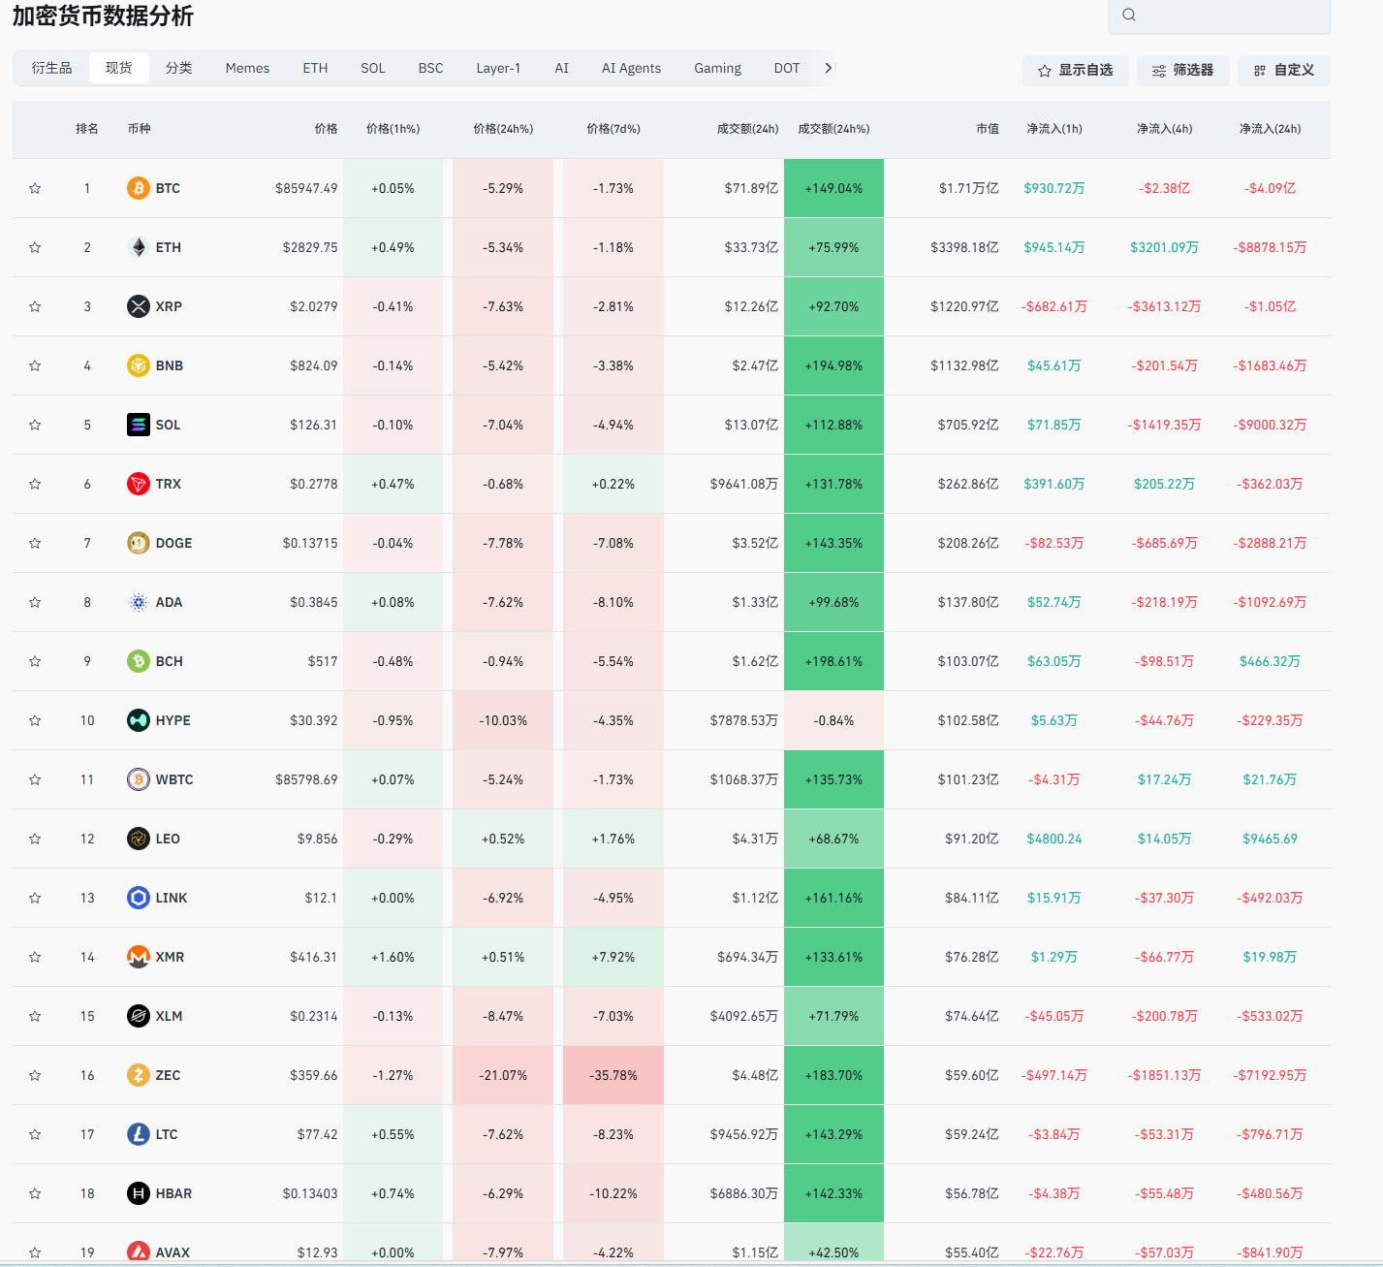This screenshot has height=1267, width=1383.
Task: Switch to the 衍生品 tab
Action: (x=51, y=68)
